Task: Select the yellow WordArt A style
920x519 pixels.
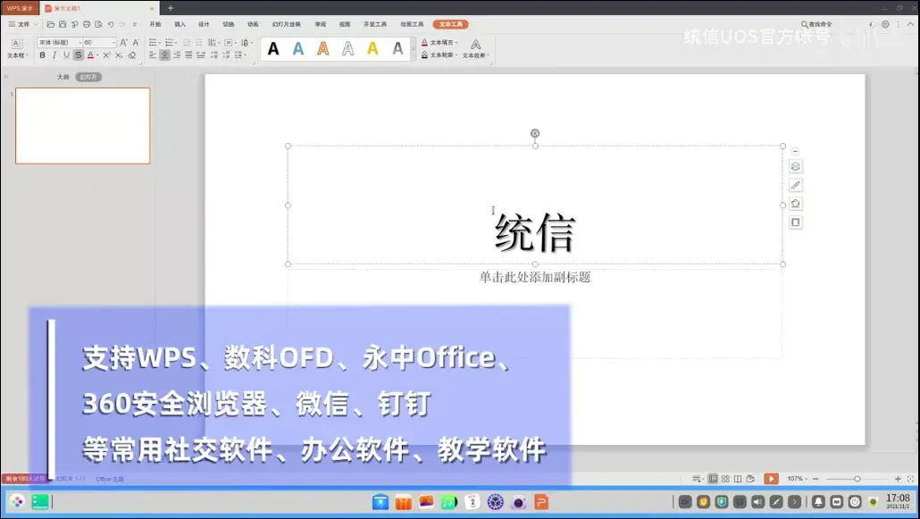Action: (x=372, y=49)
